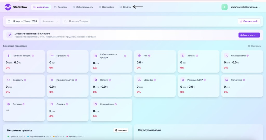
Task: Open the 14 мар. — 21 мар. 2026 date picker
Action: [x=22, y=21]
